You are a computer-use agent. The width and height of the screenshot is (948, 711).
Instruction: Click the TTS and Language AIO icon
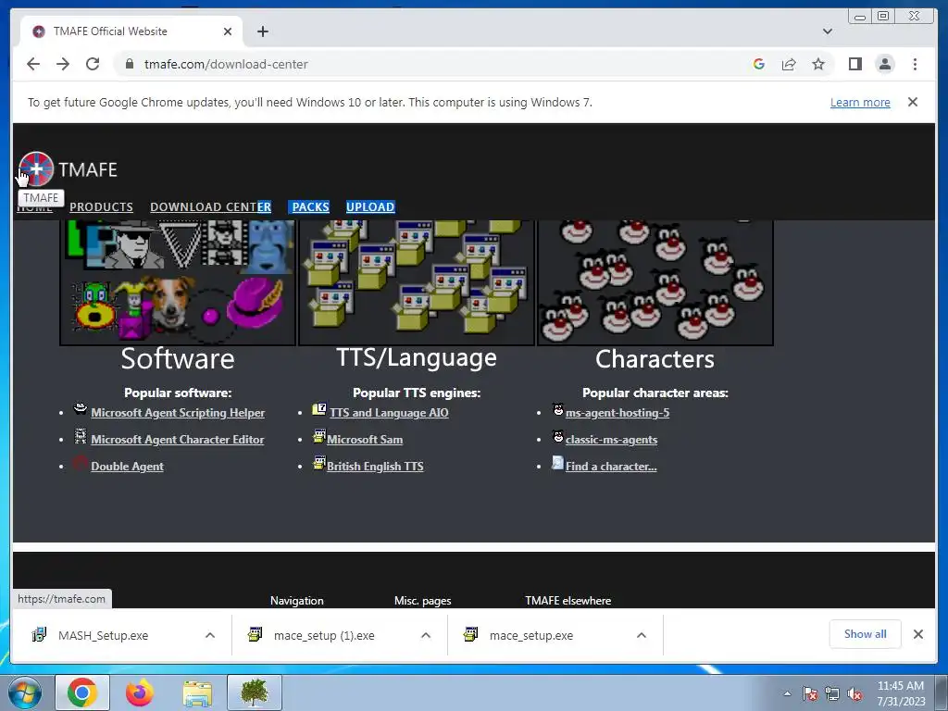319,409
